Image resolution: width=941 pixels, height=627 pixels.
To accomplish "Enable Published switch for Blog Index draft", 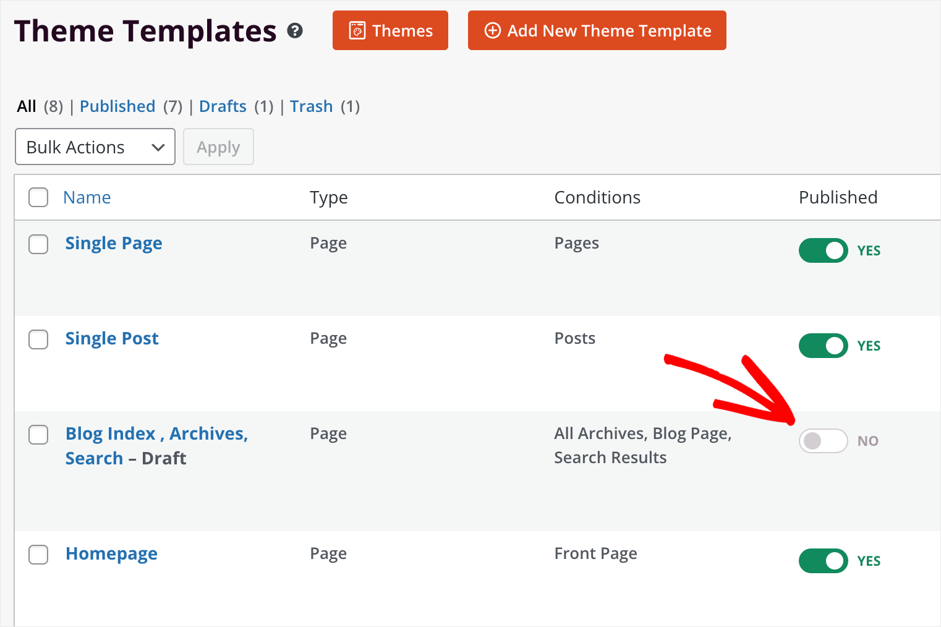I will click(823, 441).
